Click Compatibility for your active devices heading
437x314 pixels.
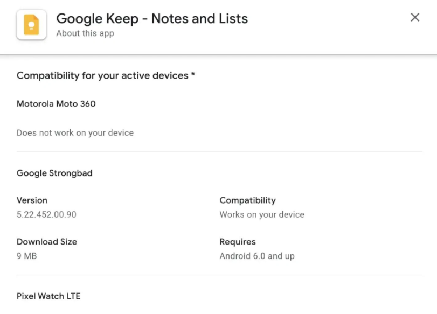pyautogui.click(x=102, y=75)
